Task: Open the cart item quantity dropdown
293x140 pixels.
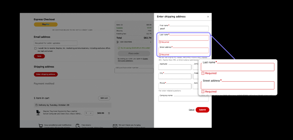Action: tap(89, 113)
